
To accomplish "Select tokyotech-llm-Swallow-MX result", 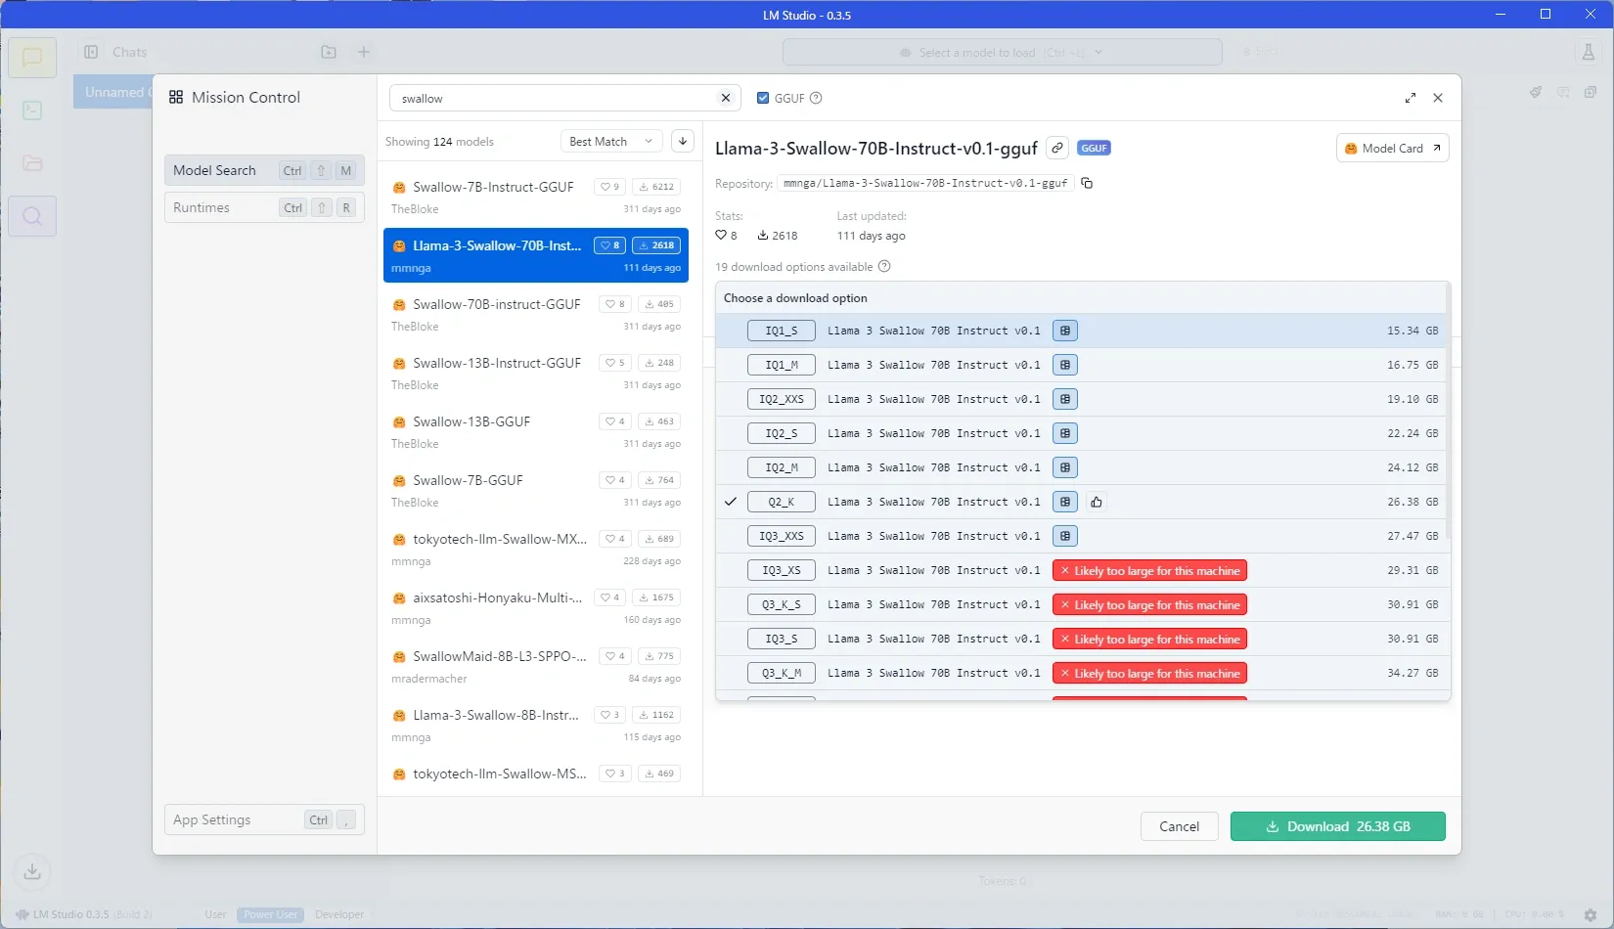I will [536, 549].
